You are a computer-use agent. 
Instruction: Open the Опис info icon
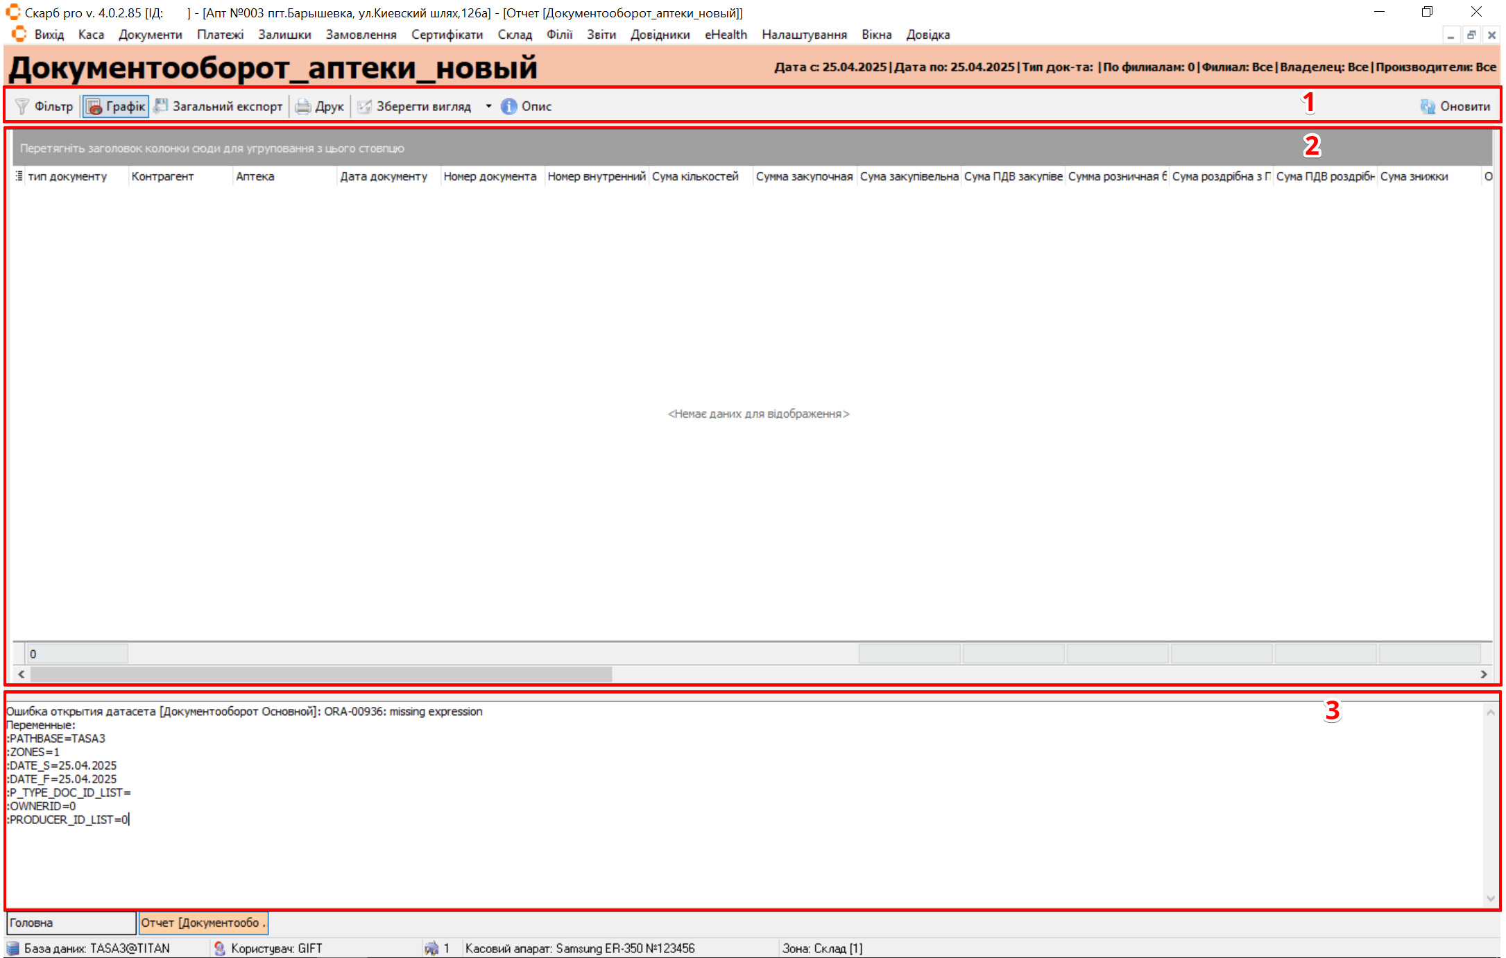coord(509,106)
